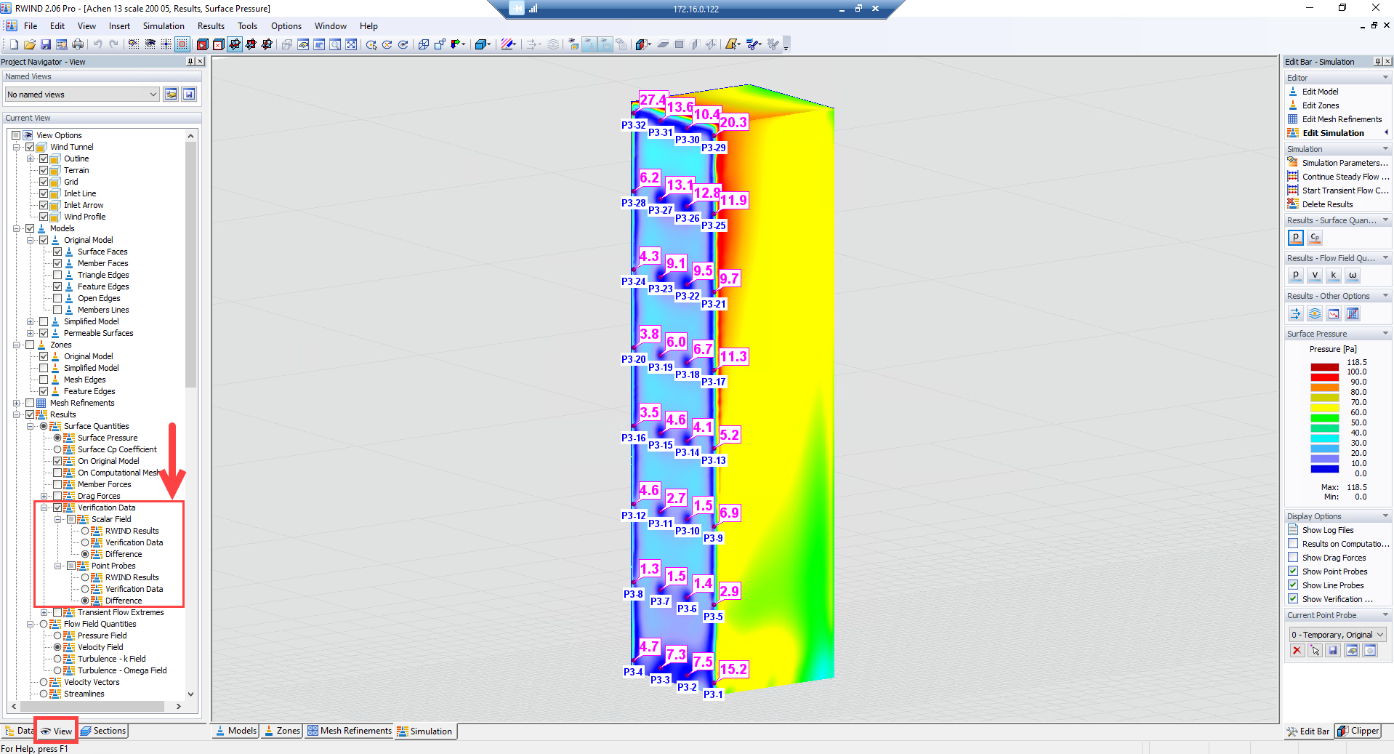Open the Simulation menu

[164, 26]
